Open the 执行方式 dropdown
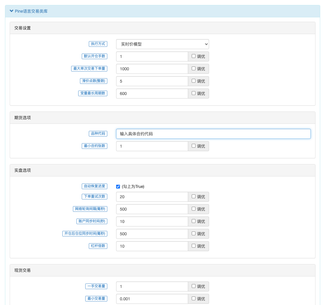This screenshot has height=305, width=329. point(162,44)
